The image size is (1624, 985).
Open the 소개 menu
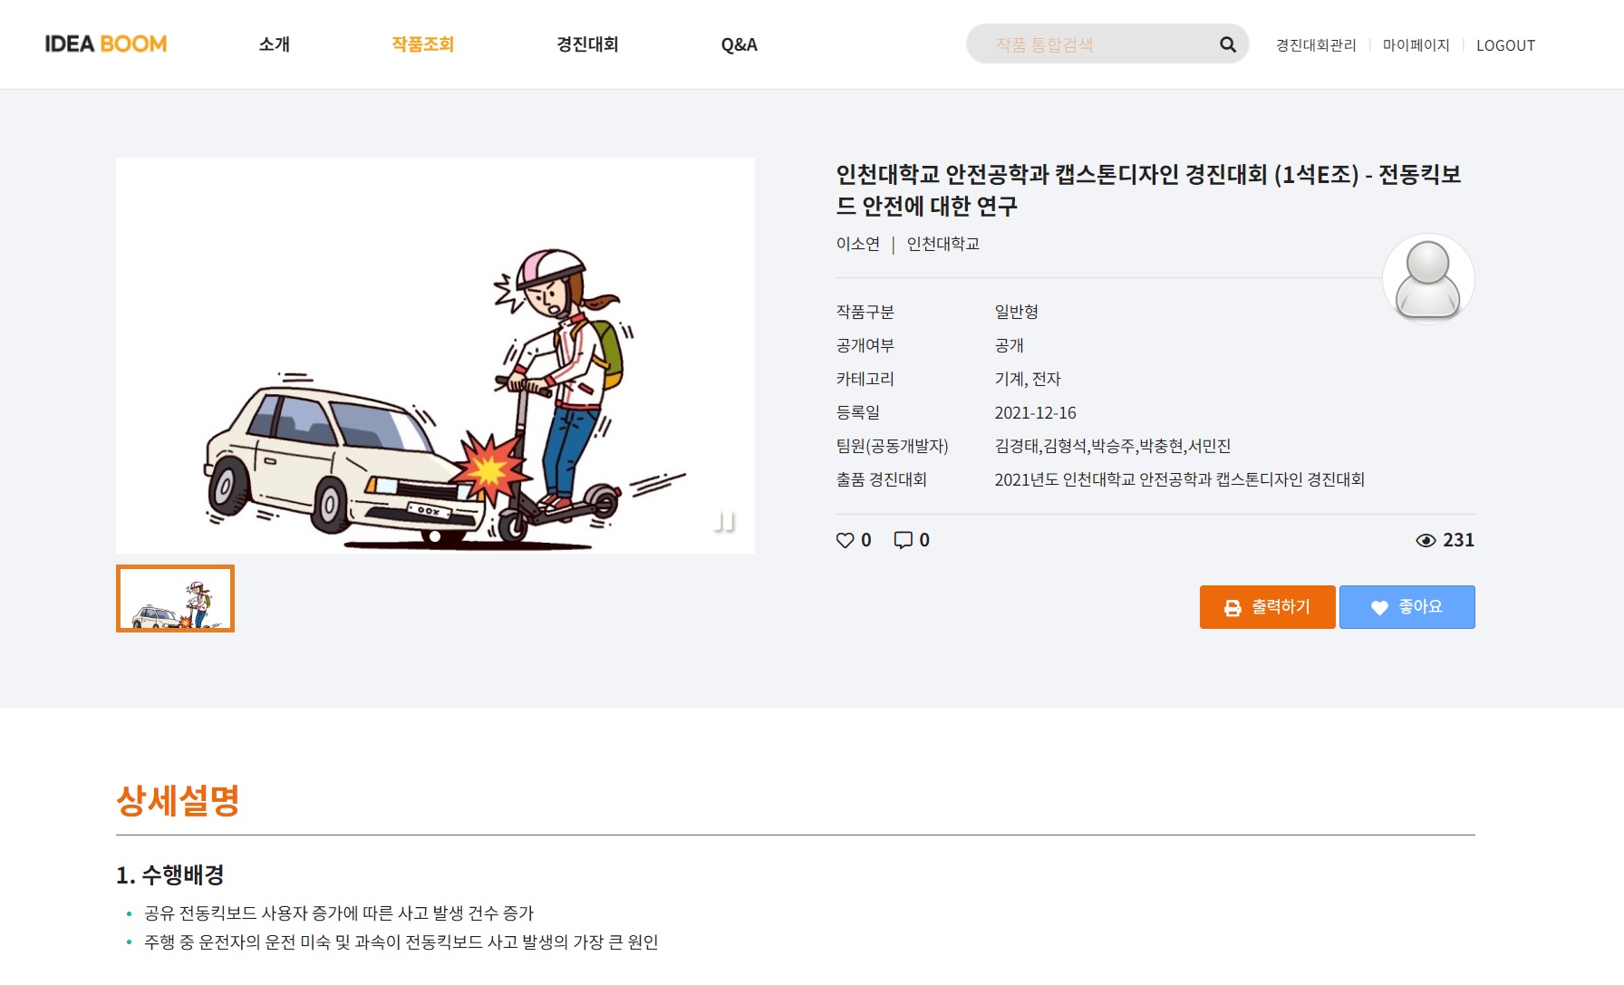[274, 44]
